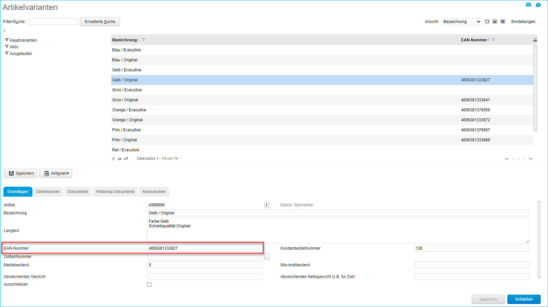Open the help question mark icon
This screenshot has height=307, width=548.
(x=538, y=5)
